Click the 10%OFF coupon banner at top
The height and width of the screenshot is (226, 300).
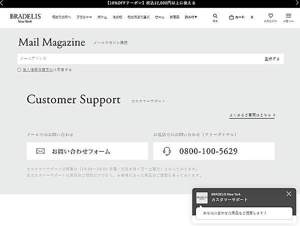click(150, 3)
